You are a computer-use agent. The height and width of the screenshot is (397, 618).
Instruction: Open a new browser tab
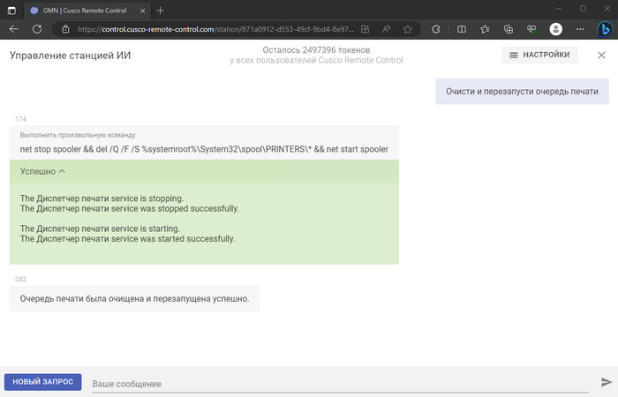160,9
